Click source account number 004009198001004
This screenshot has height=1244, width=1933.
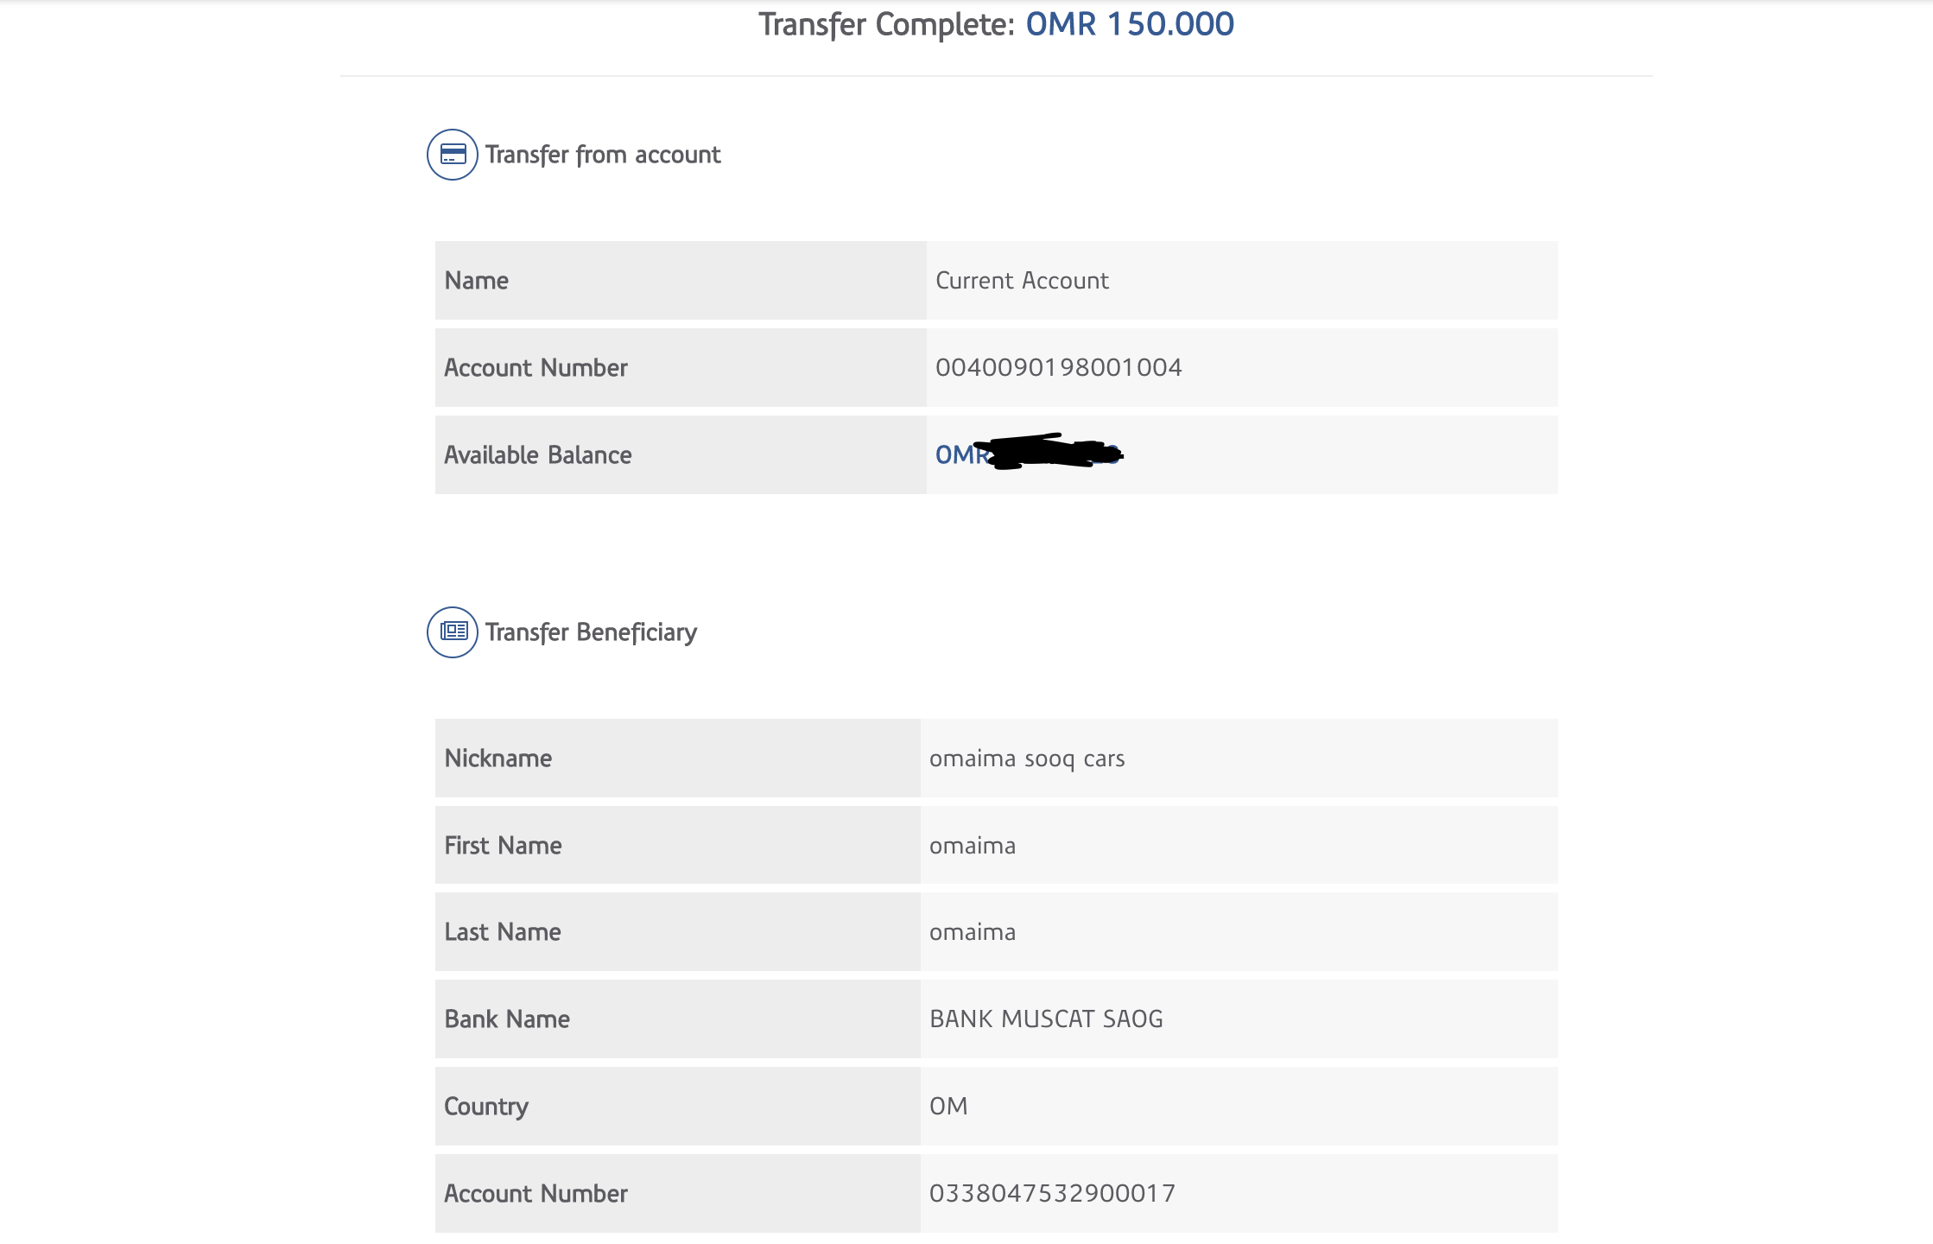tap(1058, 368)
